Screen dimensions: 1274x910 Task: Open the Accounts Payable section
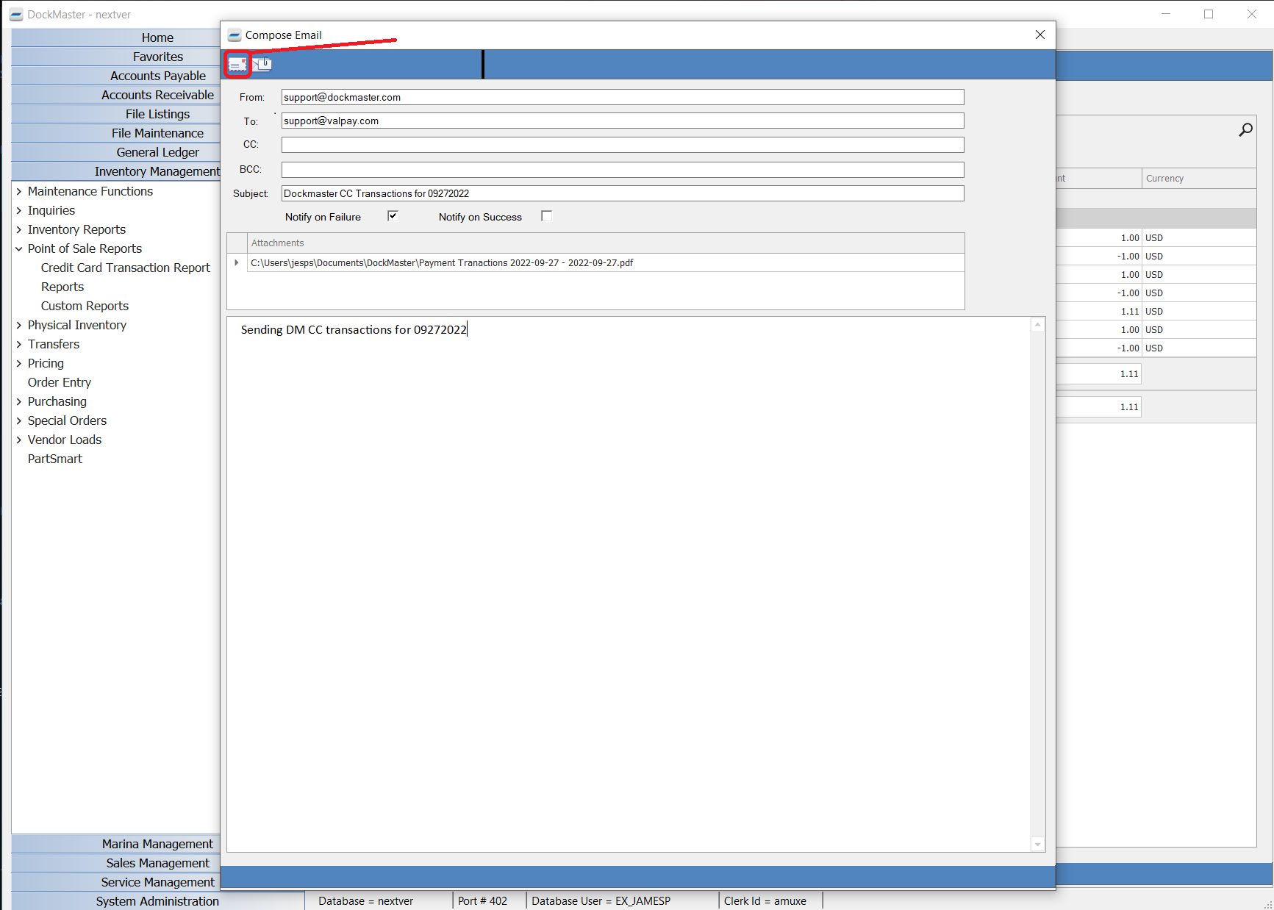pyautogui.click(x=116, y=76)
